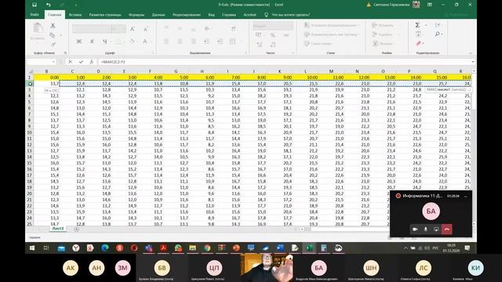
Task: Clear cell contents with the eraser icon
Action: (418, 43)
